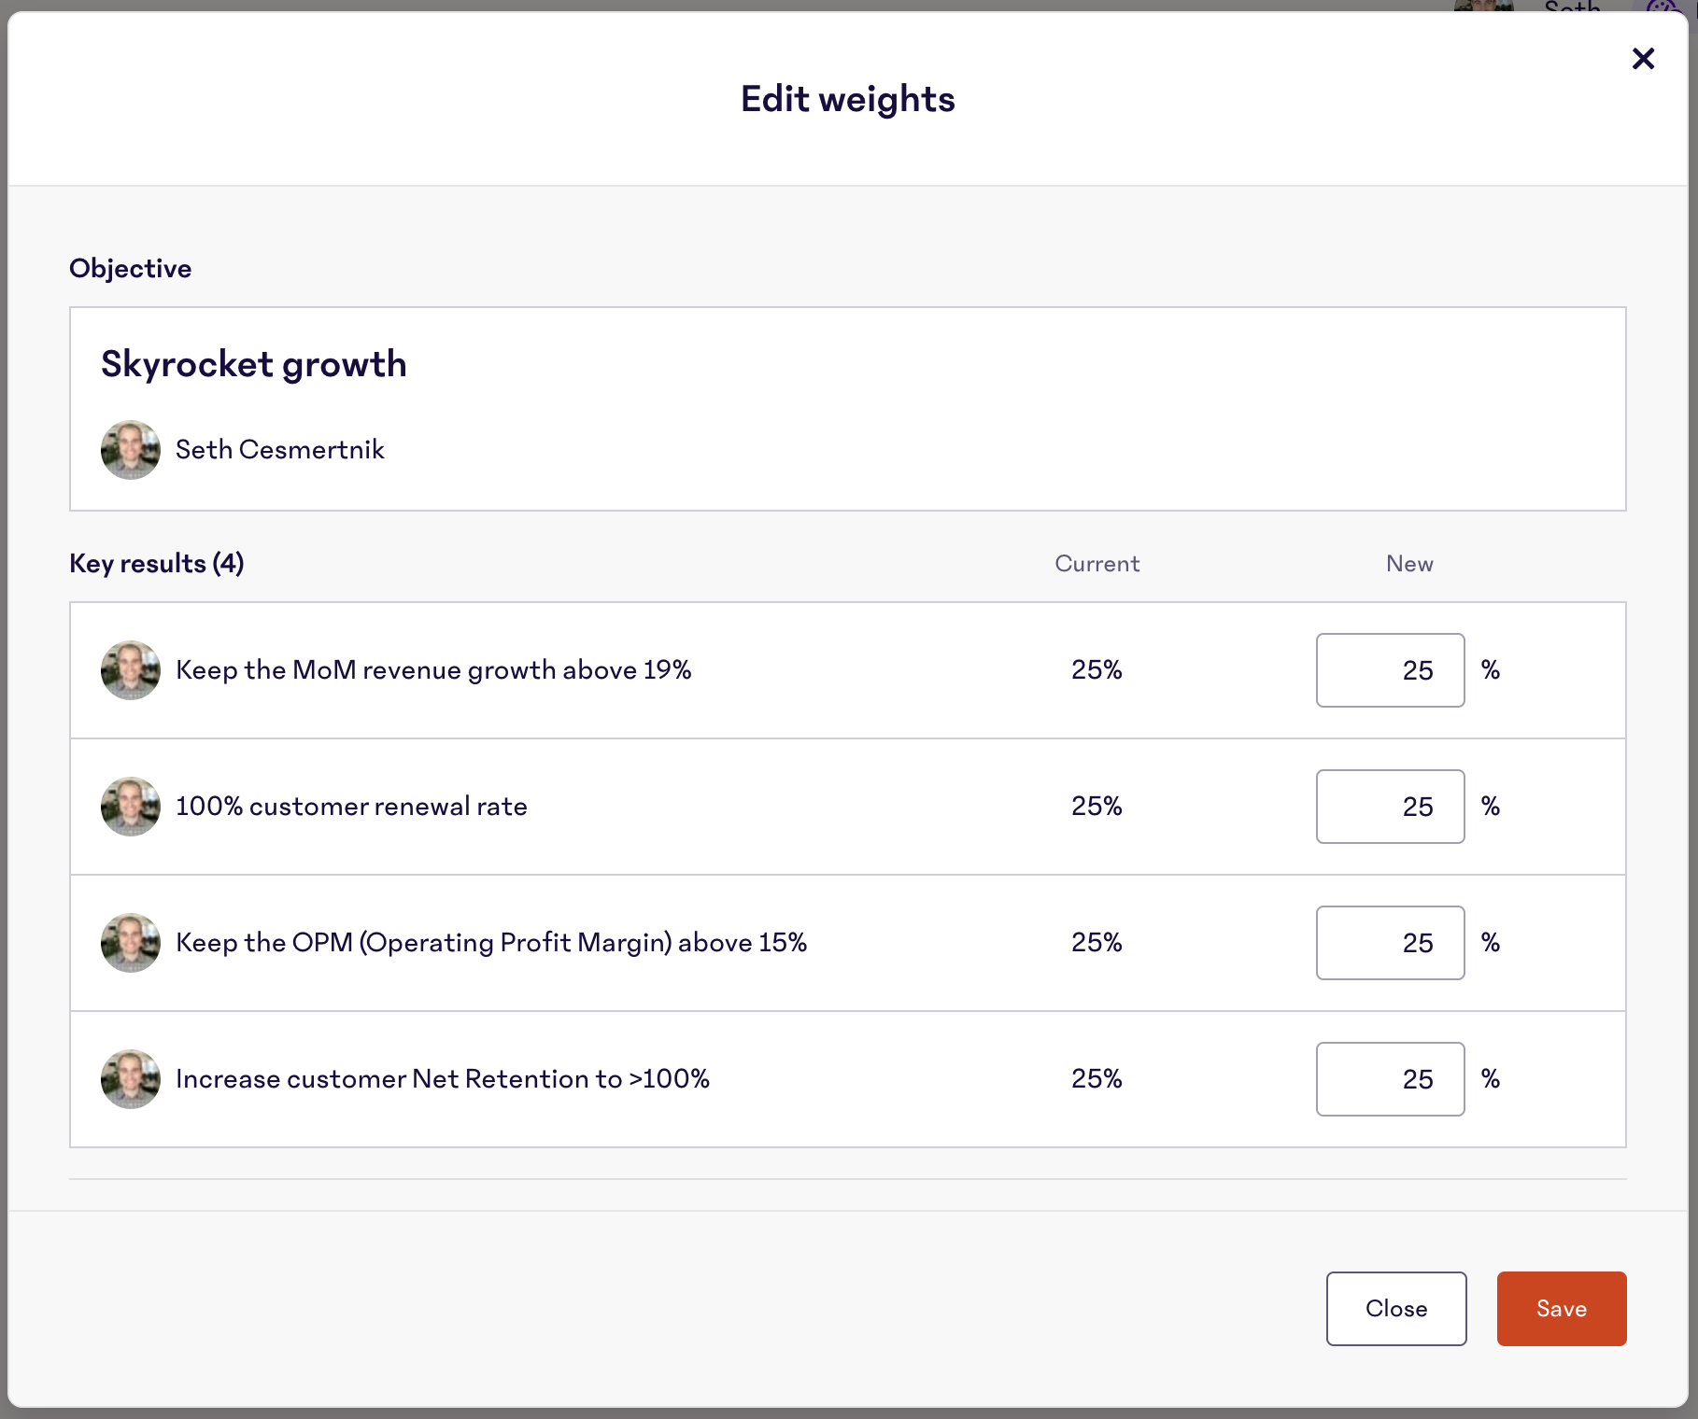Click the Seth Cesmertnik owner name
Screen dimensions: 1698x1419
click(x=280, y=450)
